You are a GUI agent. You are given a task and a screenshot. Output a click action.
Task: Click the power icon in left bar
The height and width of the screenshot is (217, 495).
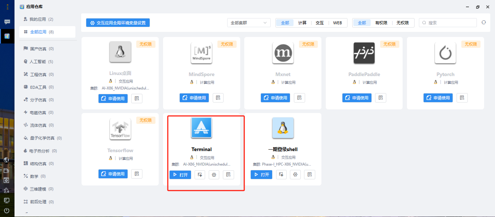pyautogui.click(x=7, y=210)
